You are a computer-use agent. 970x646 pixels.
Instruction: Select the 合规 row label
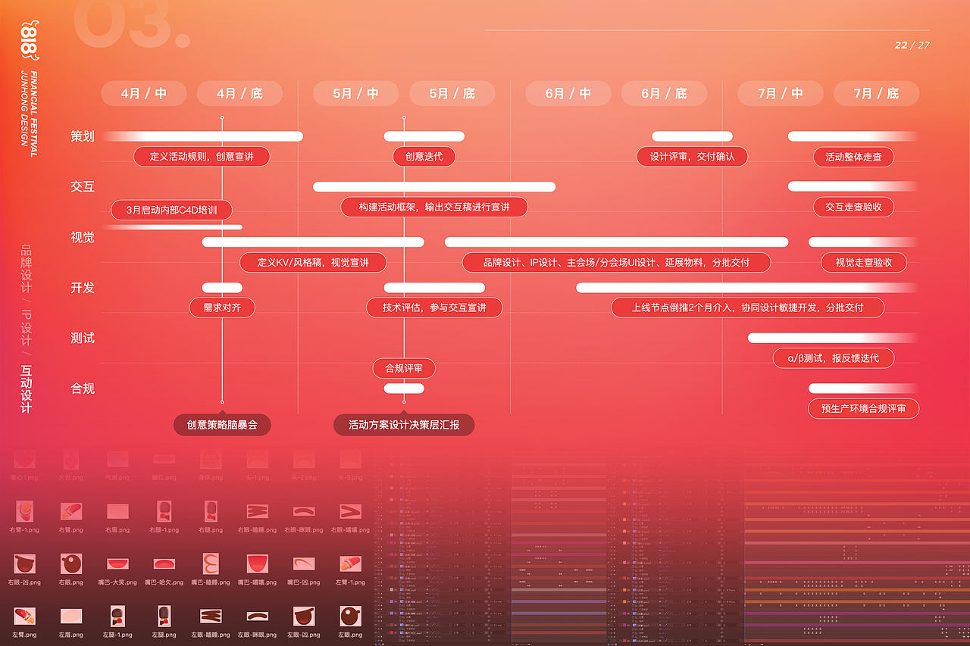click(83, 389)
